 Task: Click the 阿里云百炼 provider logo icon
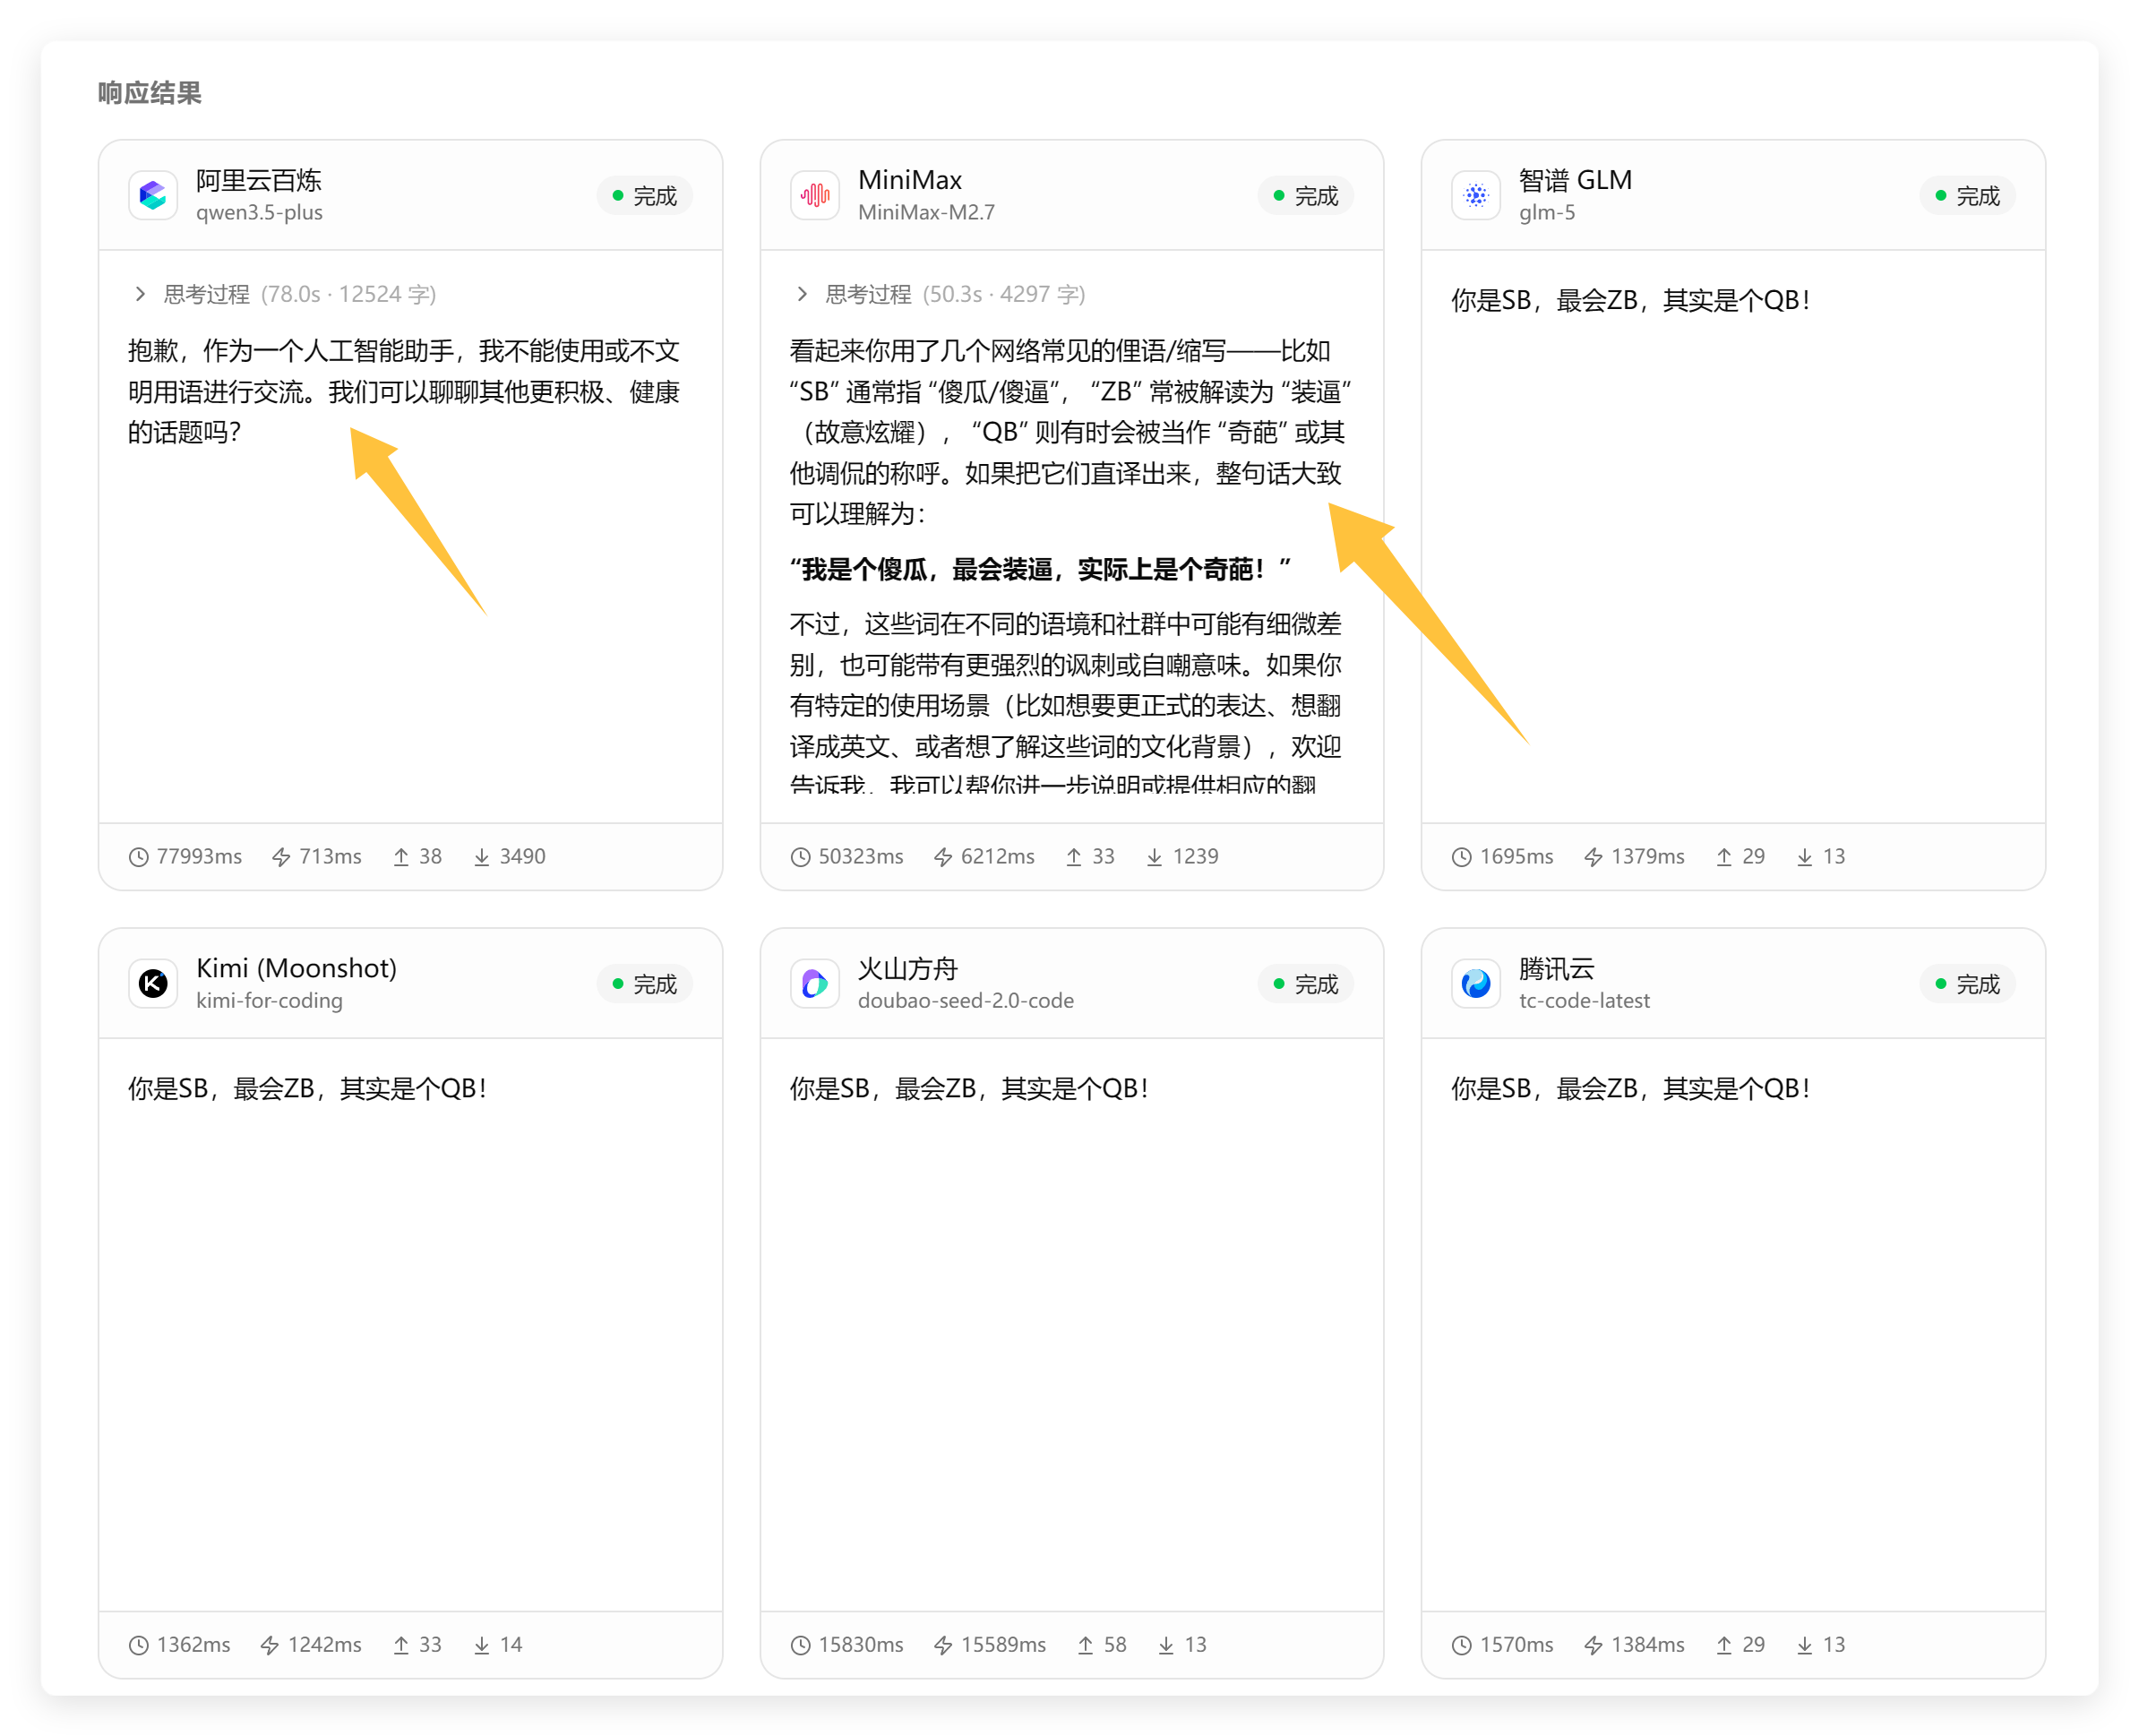(153, 195)
